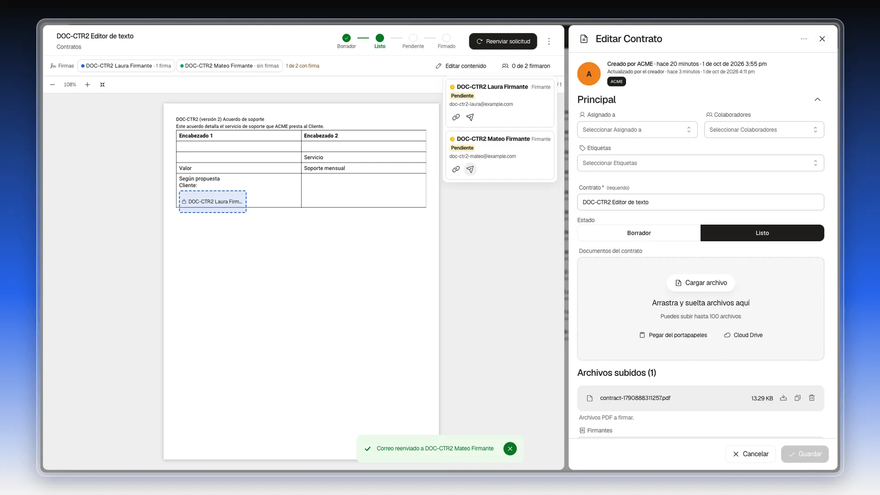Resend email to Laura Firmante
This screenshot has width=880, height=495.
pyautogui.click(x=470, y=117)
